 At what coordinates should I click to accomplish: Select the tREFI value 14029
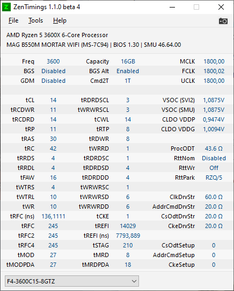point(128,226)
